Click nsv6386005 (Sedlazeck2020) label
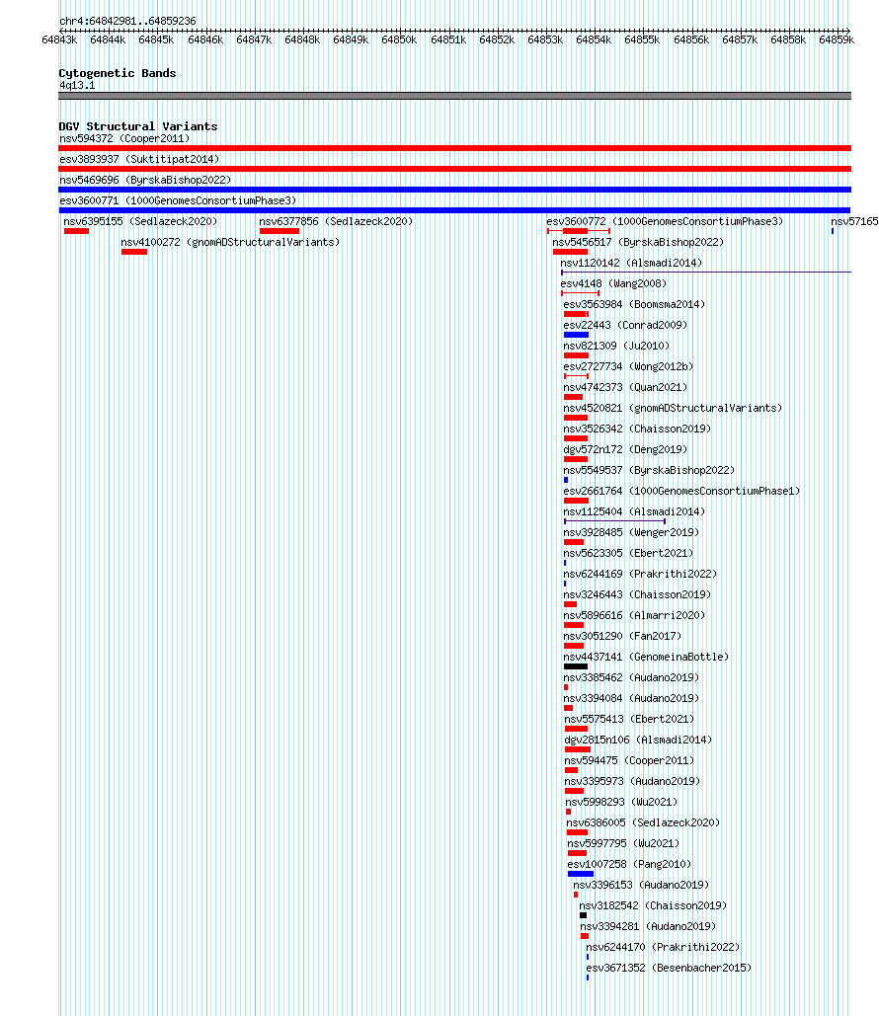 click(643, 822)
